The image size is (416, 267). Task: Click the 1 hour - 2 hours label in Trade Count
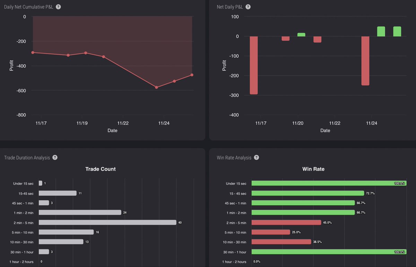coord(21,261)
